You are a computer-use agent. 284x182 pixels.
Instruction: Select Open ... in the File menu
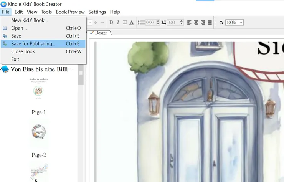tap(43, 28)
